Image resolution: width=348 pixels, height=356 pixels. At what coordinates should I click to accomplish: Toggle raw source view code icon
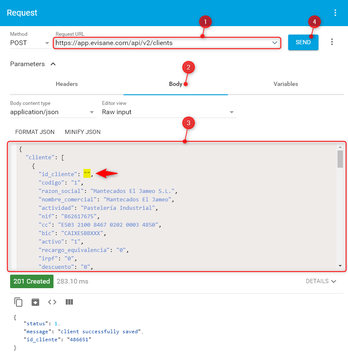pos(52,302)
